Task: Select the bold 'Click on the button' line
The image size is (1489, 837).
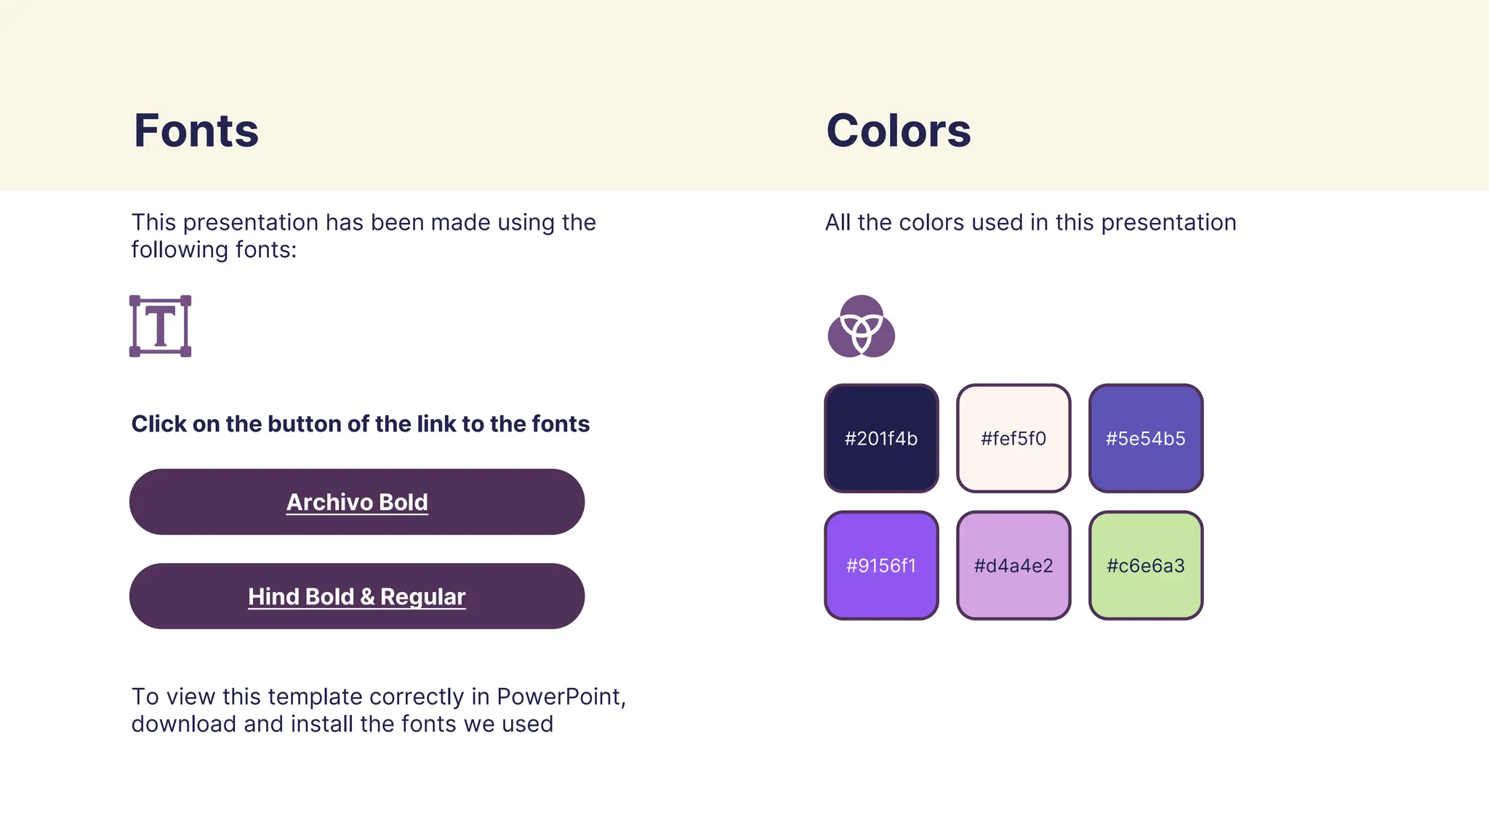Action: [361, 424]
